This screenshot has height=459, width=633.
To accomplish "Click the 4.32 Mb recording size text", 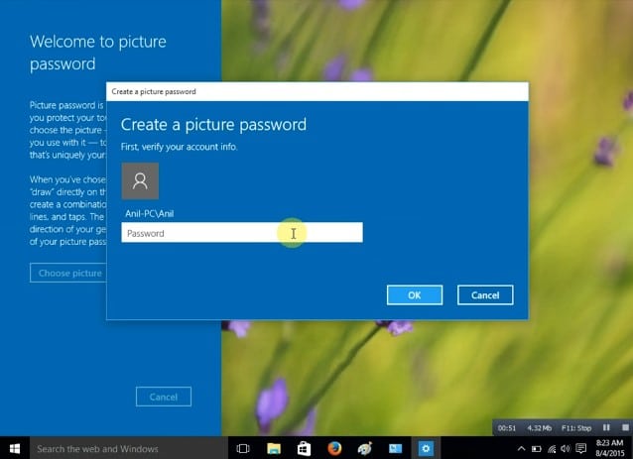I will (540, 428).
